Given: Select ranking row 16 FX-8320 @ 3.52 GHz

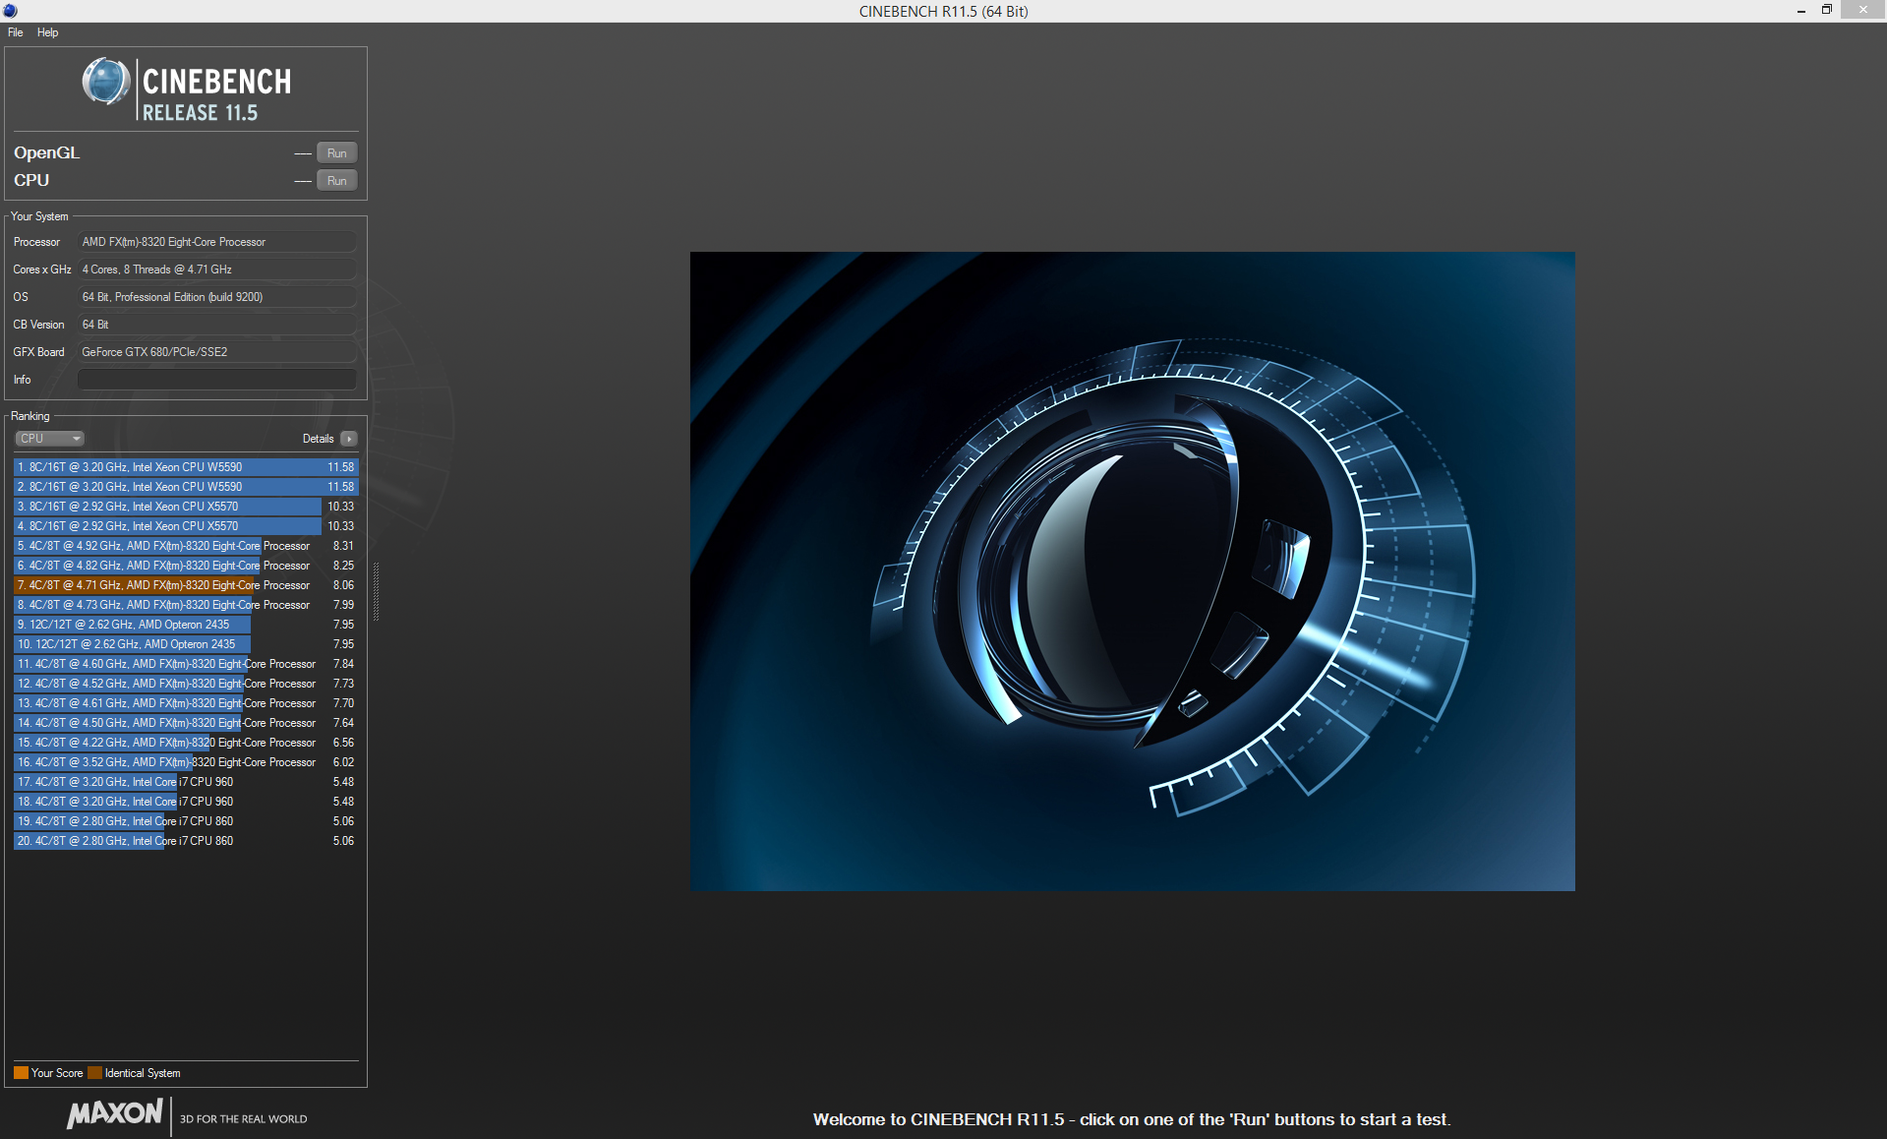Looking at the screenshot, I should point(186,762).
